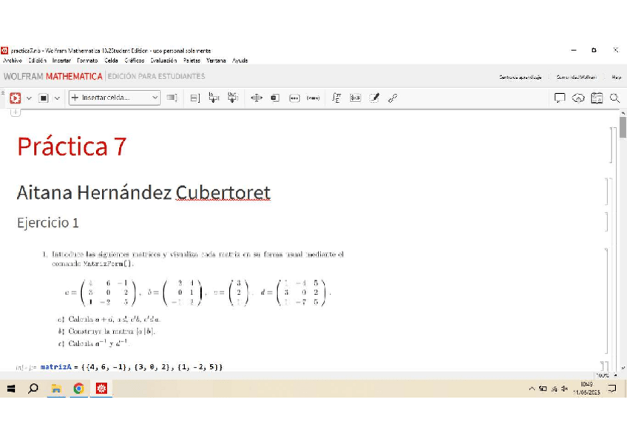
Task: Open dropdown arrow next to evaluate icon
Action: pyautogui.click(x=29, y=98)
